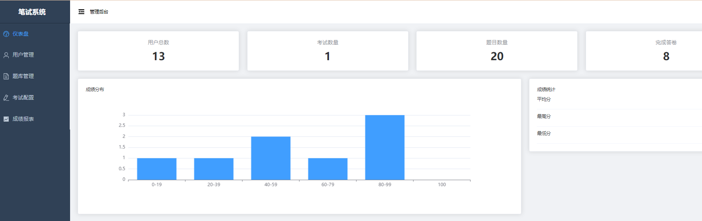The height and width of the screenshot is (221, 702).
Task: Click the 成绩统计 panel title
Action: (546, 90)
